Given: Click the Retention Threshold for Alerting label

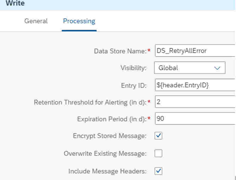Looking at the screenshot, I should click(90, 102).
